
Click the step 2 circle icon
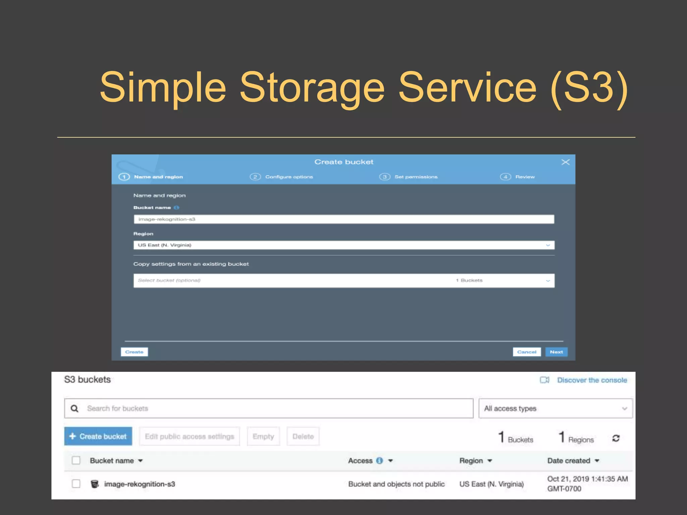pos(255,177)
